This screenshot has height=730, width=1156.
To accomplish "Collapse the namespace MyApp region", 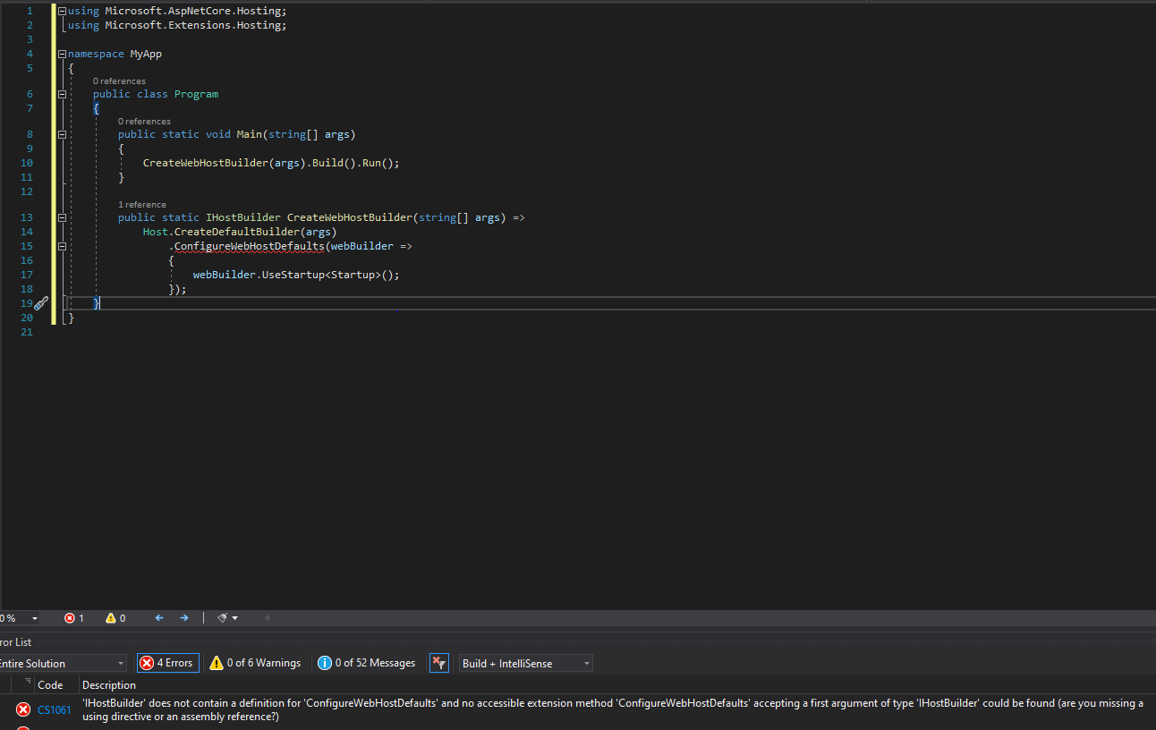I will coord(62,54).
